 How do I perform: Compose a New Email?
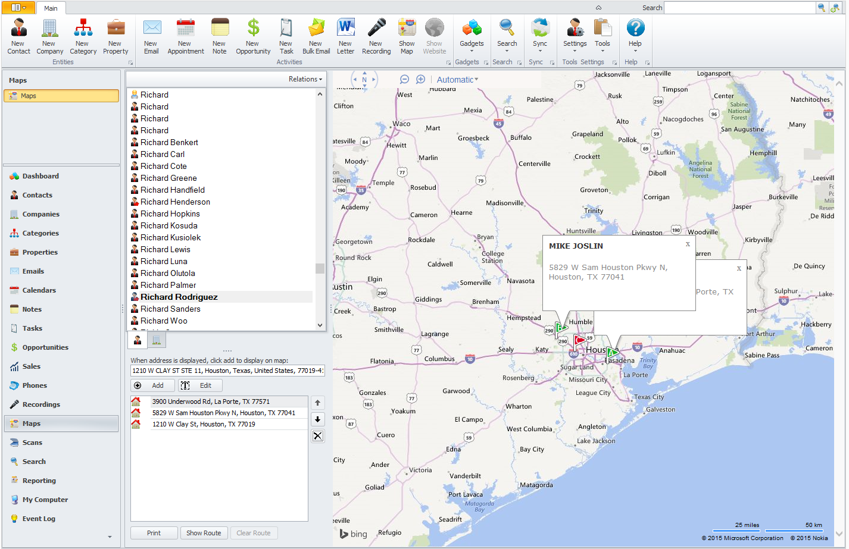click(151, 36)
